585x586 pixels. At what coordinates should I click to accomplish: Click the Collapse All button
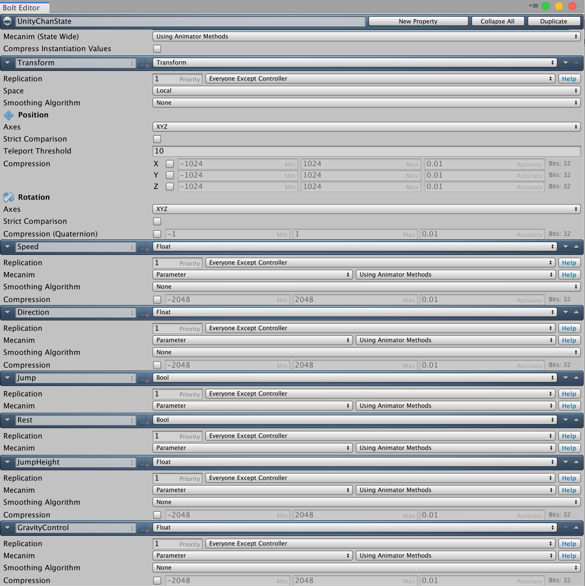pos(497,21)
